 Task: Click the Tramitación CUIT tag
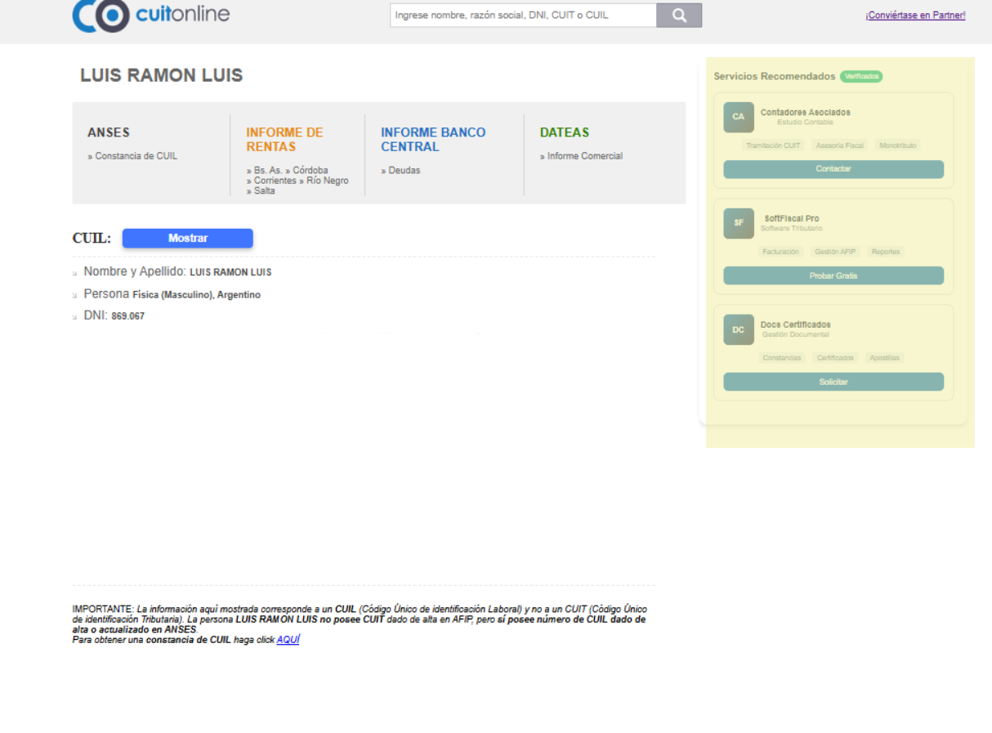click(773, 145)
